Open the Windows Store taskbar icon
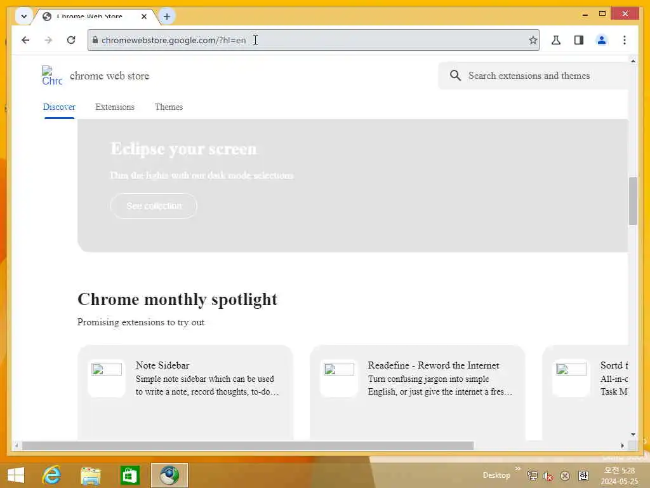Image resolution: width=650 pixels, height=488 pixels. [129, 475]
